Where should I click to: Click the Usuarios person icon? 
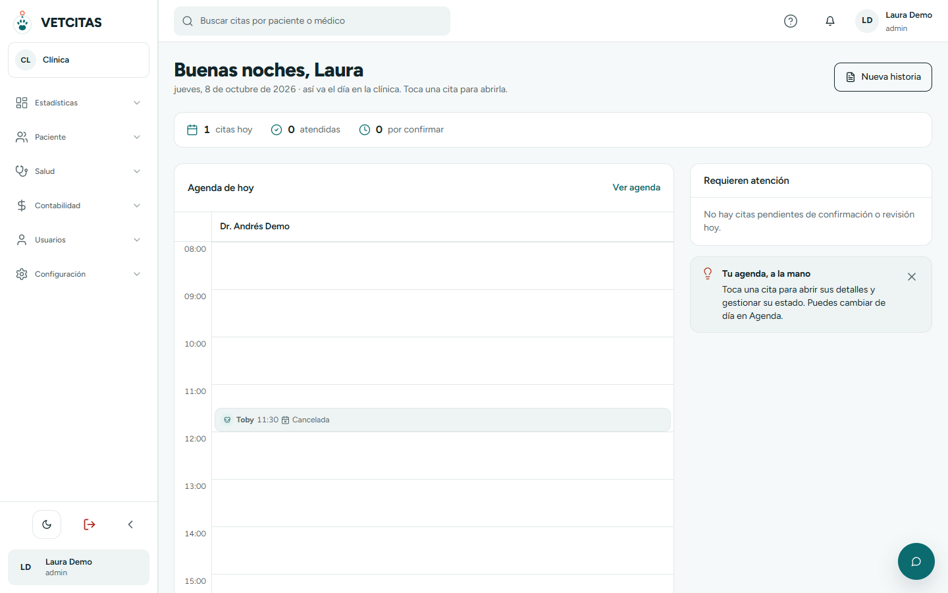22,240
